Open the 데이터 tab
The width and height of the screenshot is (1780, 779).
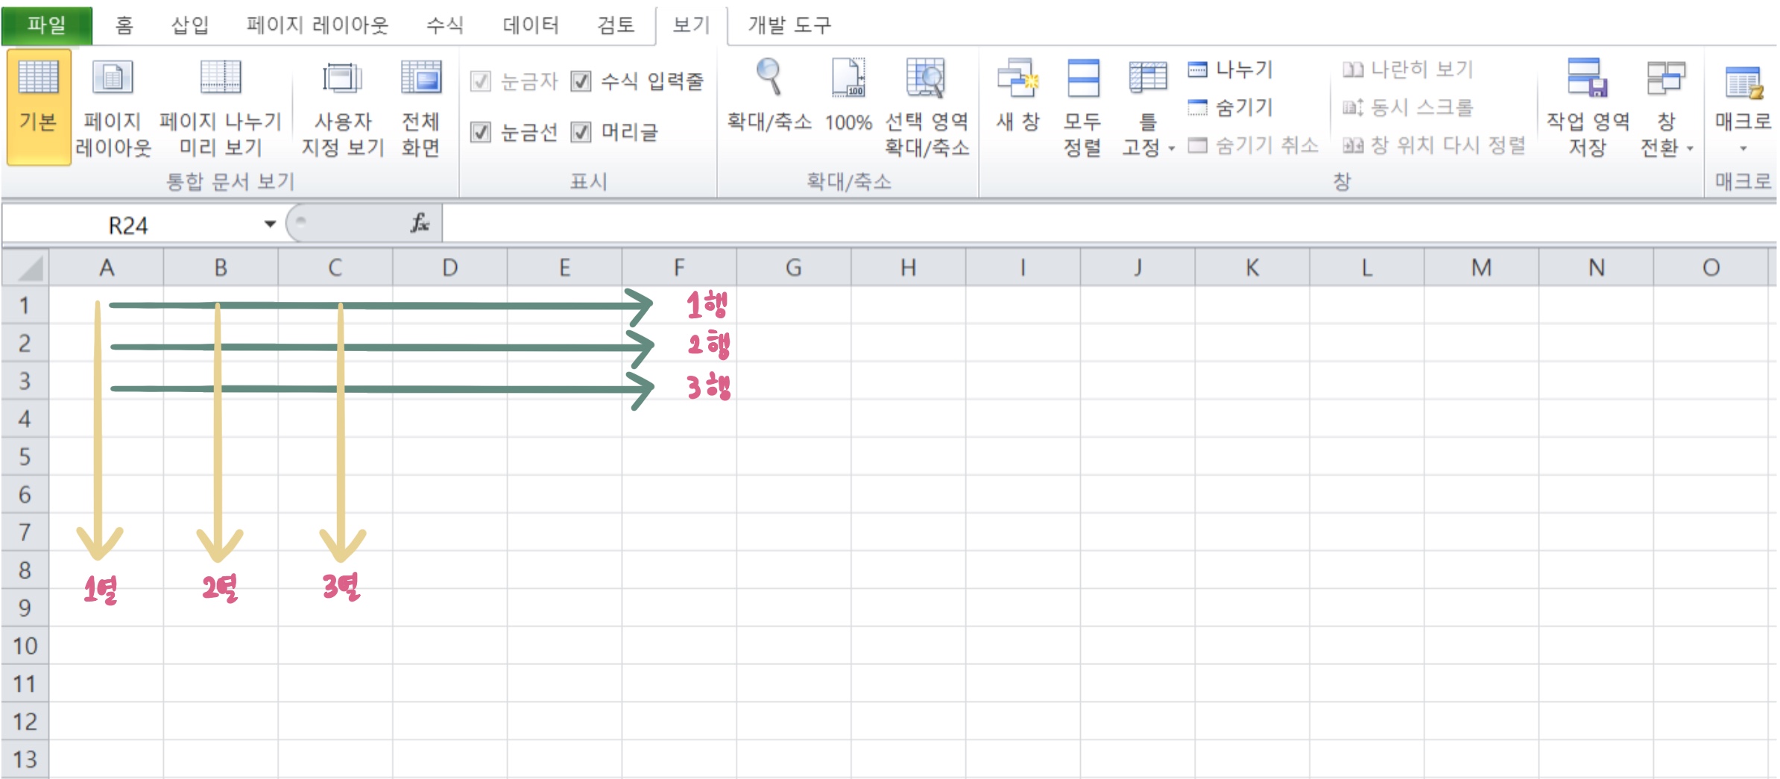point(531,25)
